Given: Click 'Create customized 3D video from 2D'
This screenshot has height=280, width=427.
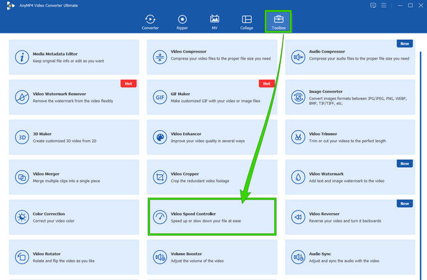Looking at the screenshot, I should coord(64,141).
